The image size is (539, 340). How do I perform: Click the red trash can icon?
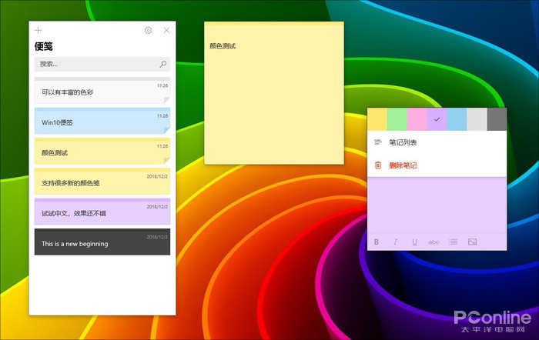pyautogui.click(x=378, y=165)
